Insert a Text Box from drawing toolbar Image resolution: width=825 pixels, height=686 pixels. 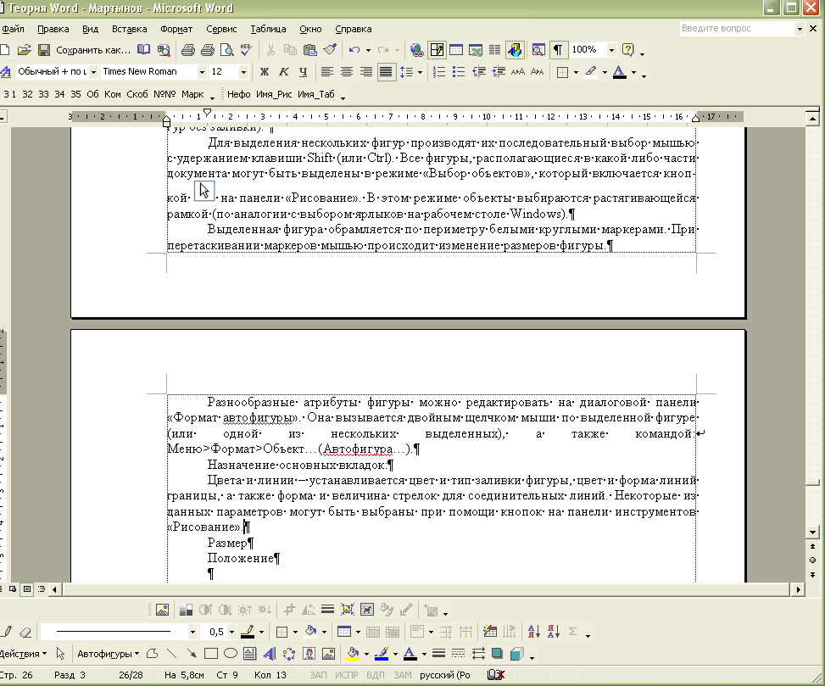pyautogui.click(x=250, y=654)
